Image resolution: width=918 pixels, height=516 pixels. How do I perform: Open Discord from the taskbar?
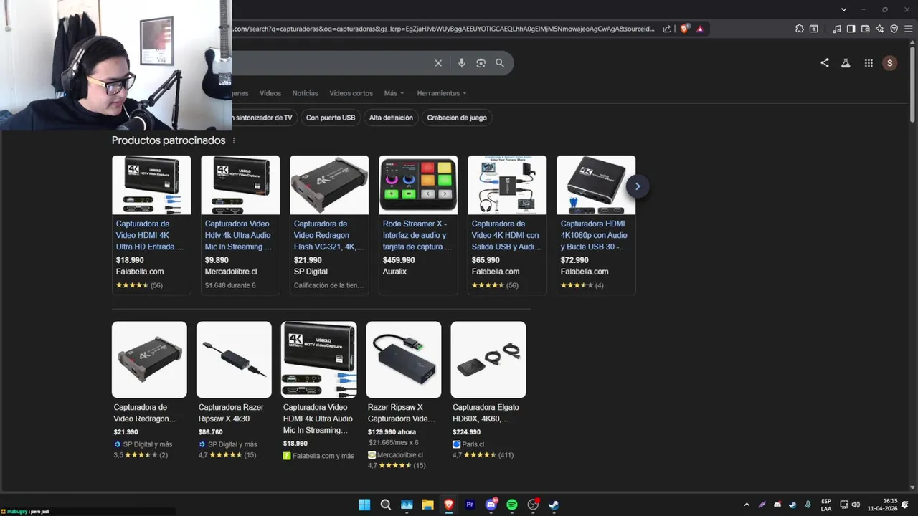pyautogui.click(x=491, y=505)
